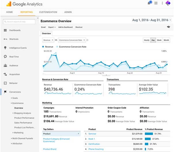The image size is (174, 152).
Task: Open the Revenue metric dropdown
Action: pyautogui.click(x=49, y=40)
